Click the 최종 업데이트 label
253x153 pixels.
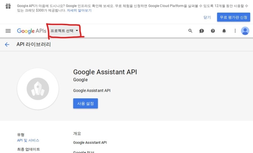29,149
